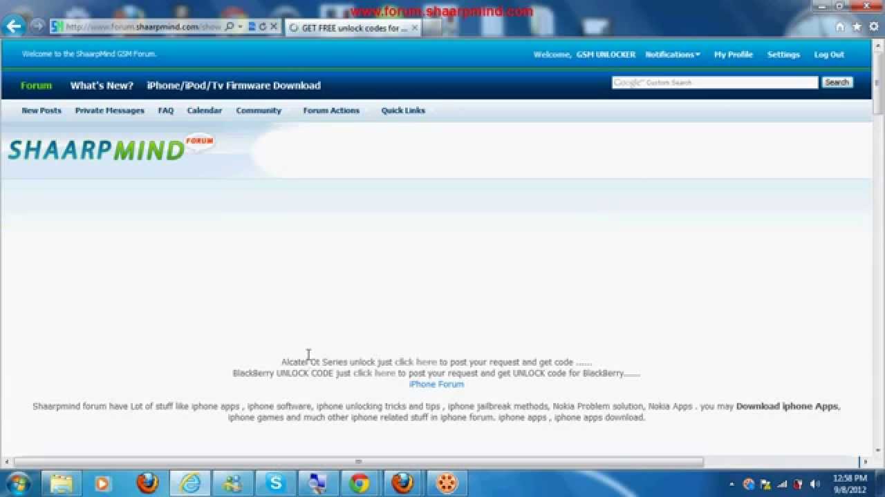Click the horizontal scrollbar right arrow
885x497 pixels.
864,462
